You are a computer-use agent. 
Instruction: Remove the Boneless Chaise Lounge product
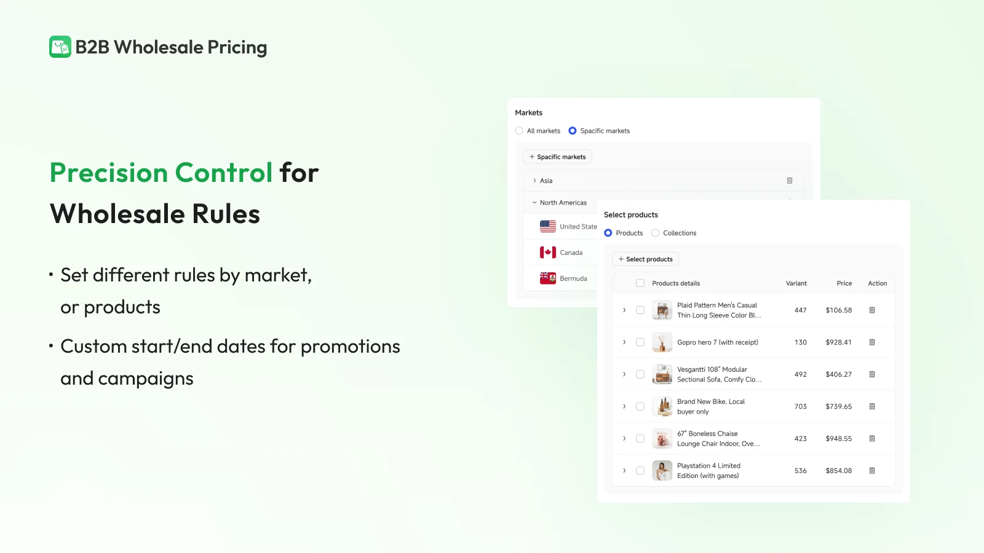[x=871, y=439]
